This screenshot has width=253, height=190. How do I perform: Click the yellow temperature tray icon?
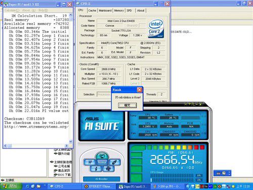click(x=197, y=186)
